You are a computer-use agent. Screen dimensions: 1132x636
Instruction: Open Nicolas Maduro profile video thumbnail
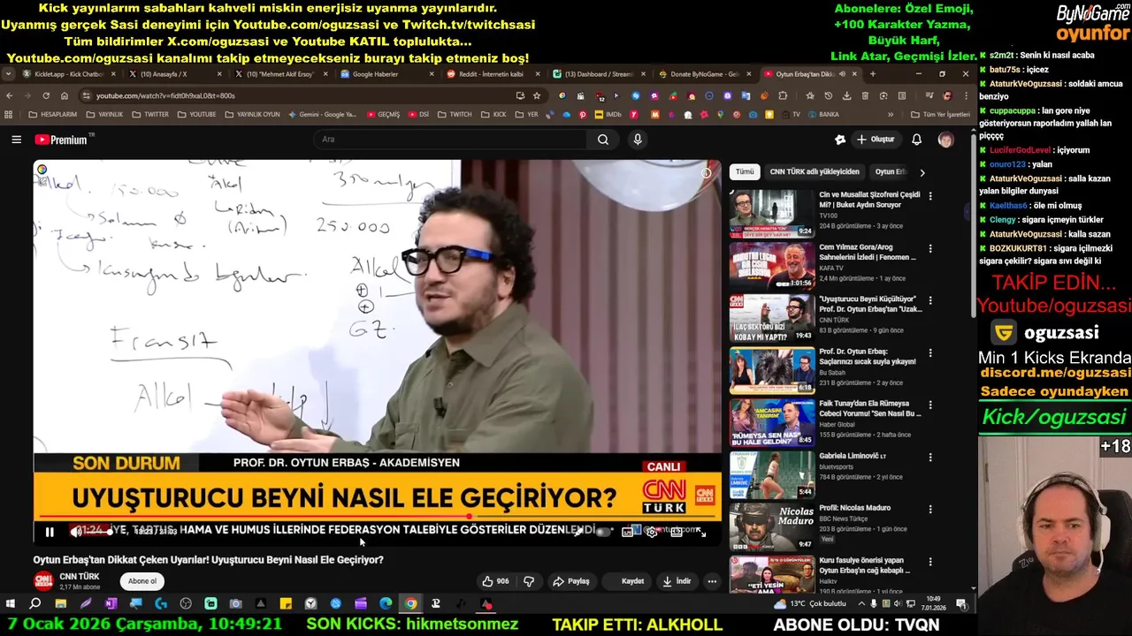[x=772, y=526]
